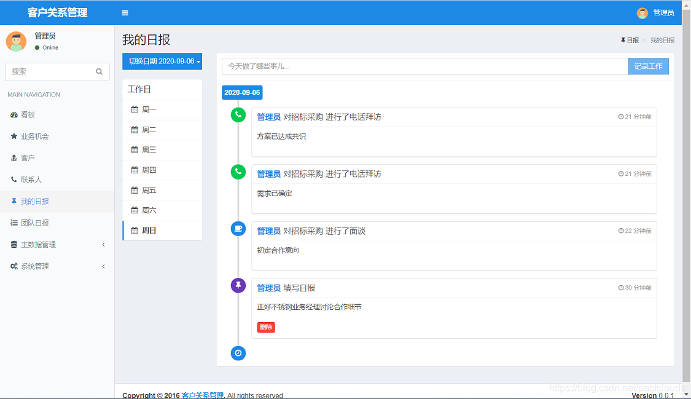Click the page's vertical scrollbar
This screenshot has width=691, height=399.
pyautogui.click(x=687, y=194)
